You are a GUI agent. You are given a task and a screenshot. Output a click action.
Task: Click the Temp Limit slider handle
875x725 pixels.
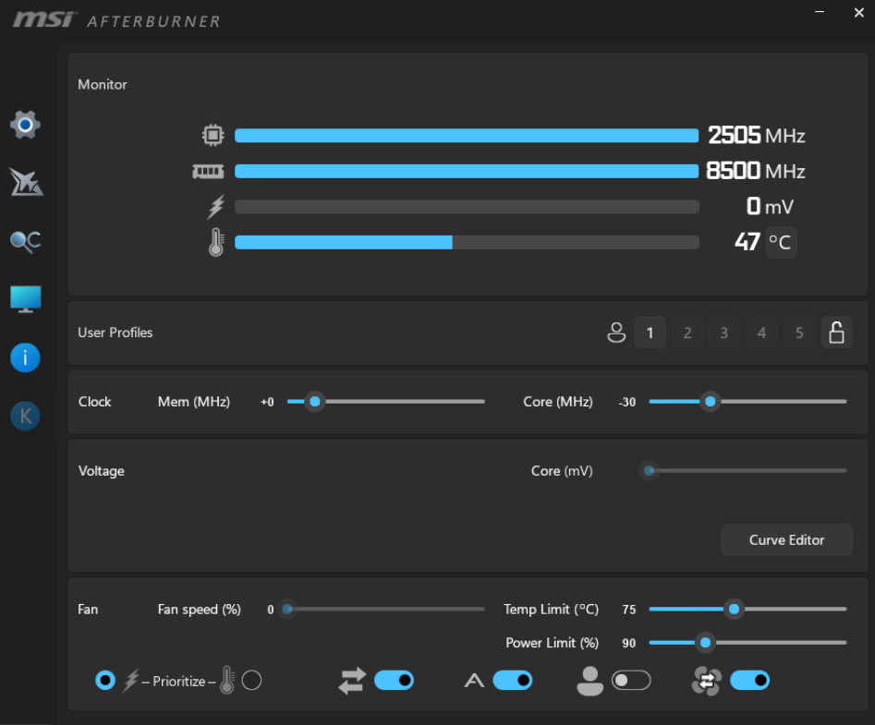point(735,609)
